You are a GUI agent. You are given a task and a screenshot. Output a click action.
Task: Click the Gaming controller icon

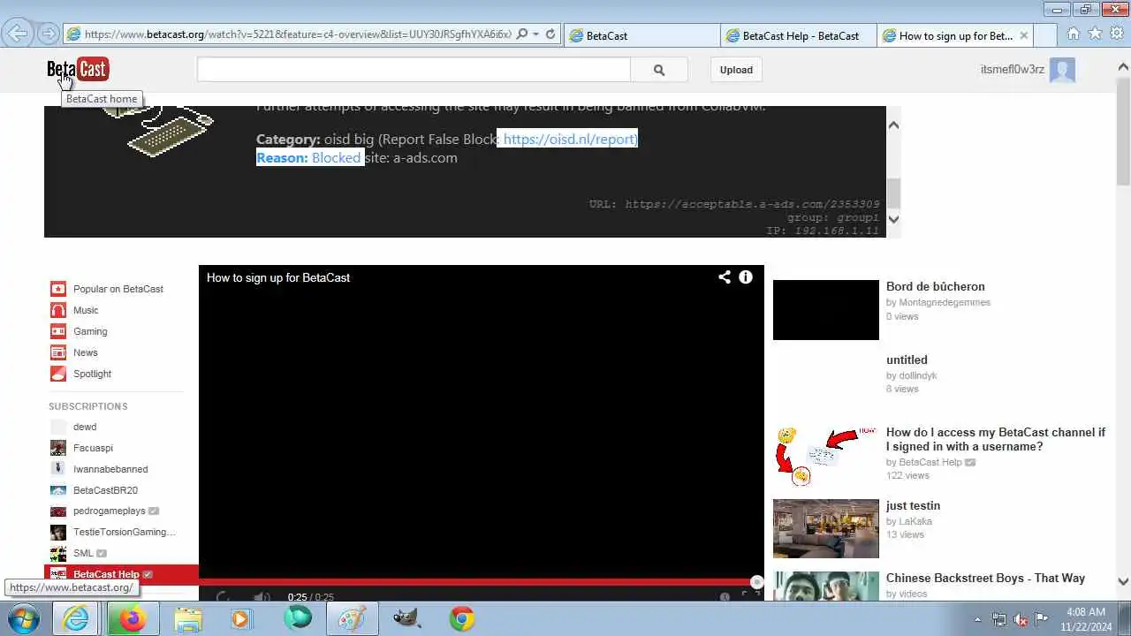tap(57, 331)
